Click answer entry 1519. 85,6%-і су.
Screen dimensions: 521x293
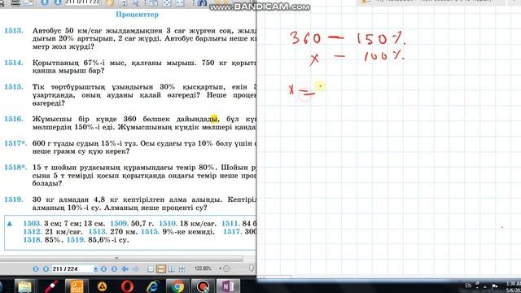click(x=98, y=239)
